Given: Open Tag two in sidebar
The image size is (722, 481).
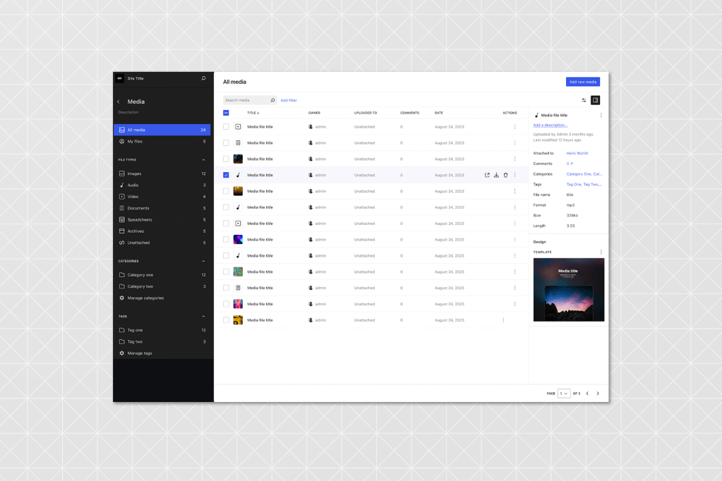Looking at the screenshot, I should 162,341.
